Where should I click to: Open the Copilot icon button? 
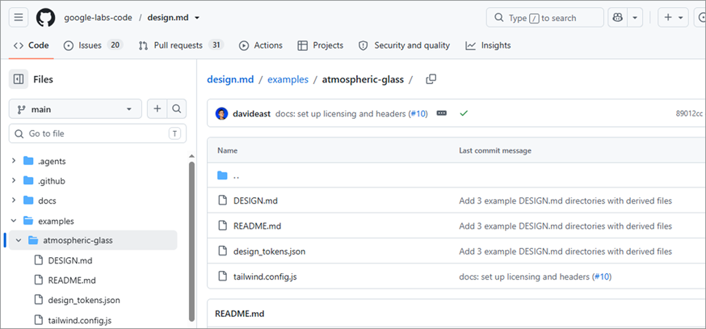(x=618, y=17)
